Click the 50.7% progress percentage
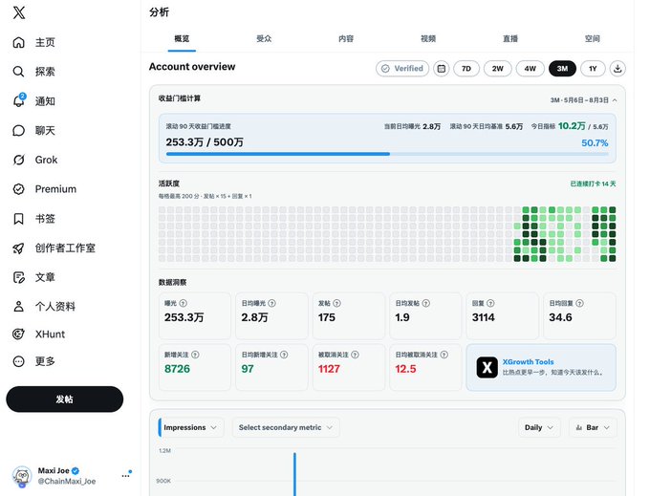This screenshot has width=650, height=496. [x=595, y=143]
